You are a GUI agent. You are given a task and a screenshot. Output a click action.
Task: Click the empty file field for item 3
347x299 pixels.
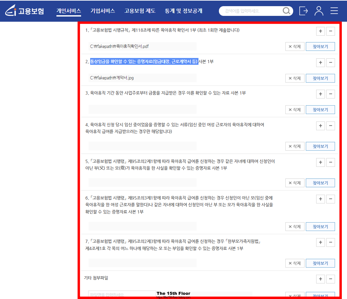point(142,109)
